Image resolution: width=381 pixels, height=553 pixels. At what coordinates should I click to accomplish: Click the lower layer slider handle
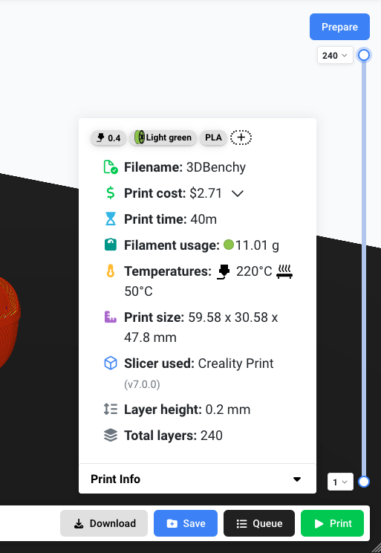pyautogui.click(x=364, y=482)
